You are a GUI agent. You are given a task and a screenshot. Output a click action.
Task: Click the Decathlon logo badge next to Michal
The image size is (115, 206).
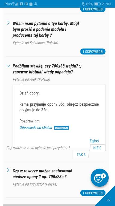(x=61, y=128)
